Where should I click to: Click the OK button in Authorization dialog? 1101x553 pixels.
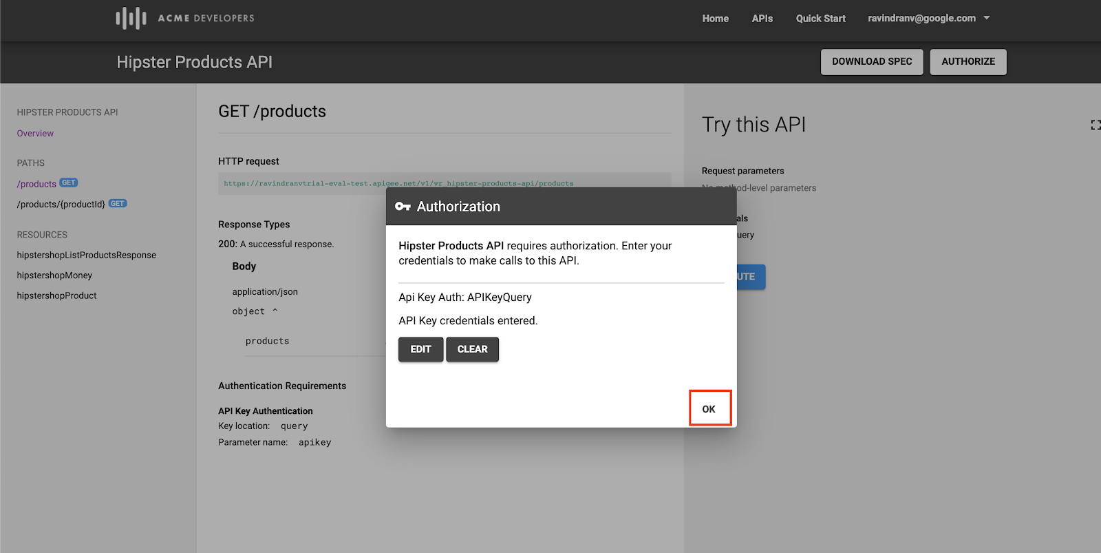[709, 409]
